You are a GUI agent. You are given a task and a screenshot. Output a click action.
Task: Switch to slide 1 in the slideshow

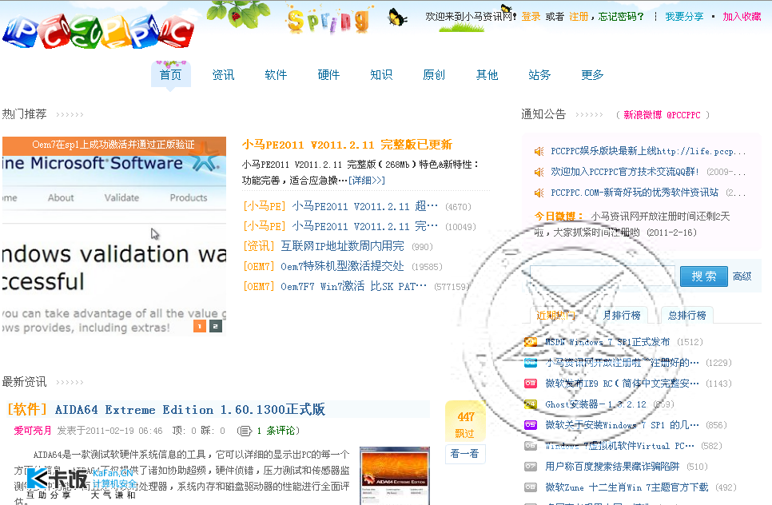pyautogui.click(x=200, y=326)
